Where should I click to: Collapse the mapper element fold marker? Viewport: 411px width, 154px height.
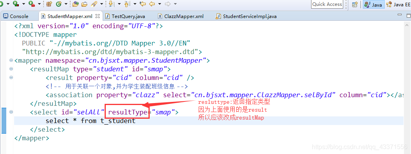coord(11,60)
